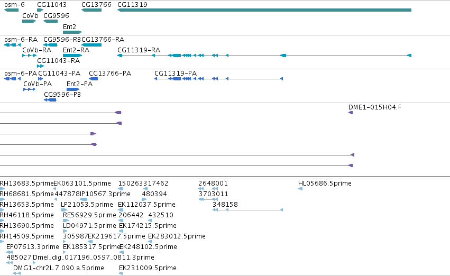Select the Ent2-RA transcript bar
The image size is (450, 276).
(72, 56)
